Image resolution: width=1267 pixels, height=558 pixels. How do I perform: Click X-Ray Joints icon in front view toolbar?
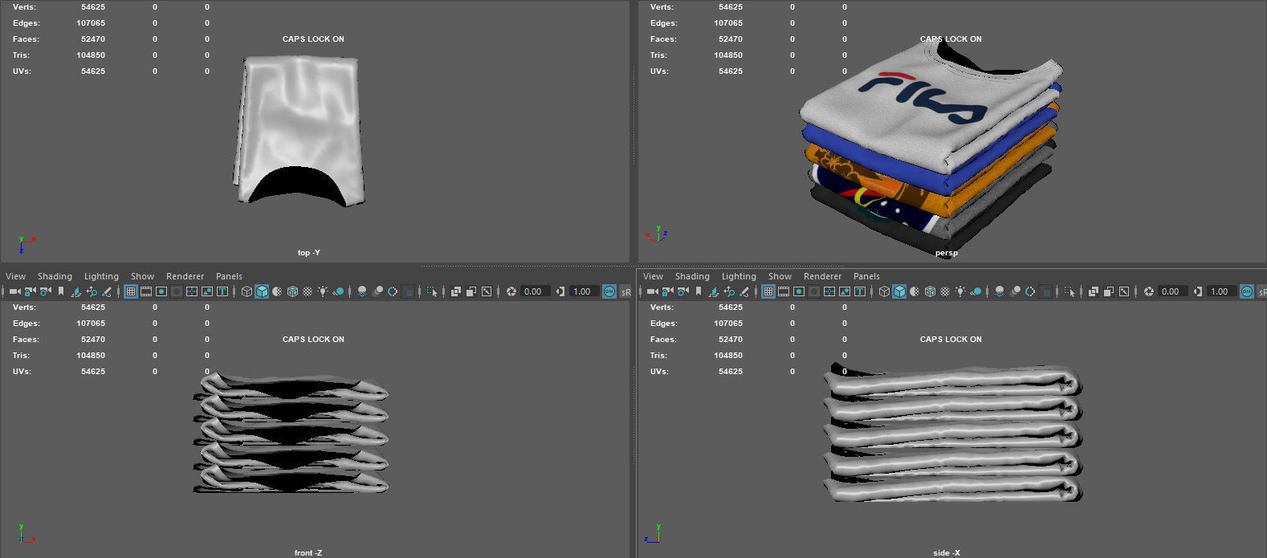486,291
